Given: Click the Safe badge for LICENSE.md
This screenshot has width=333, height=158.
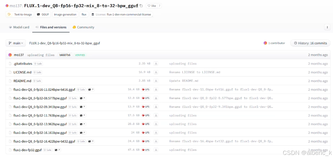Looking at the screenshot, I should 37,72.
